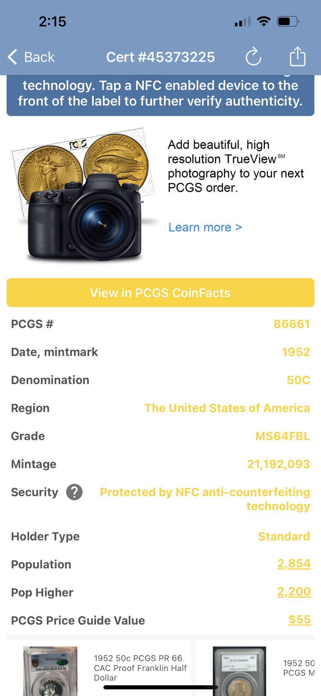Open the second 1952 50C slab thumbnail
Screen dimensions: 321x696
pos(239,670)
